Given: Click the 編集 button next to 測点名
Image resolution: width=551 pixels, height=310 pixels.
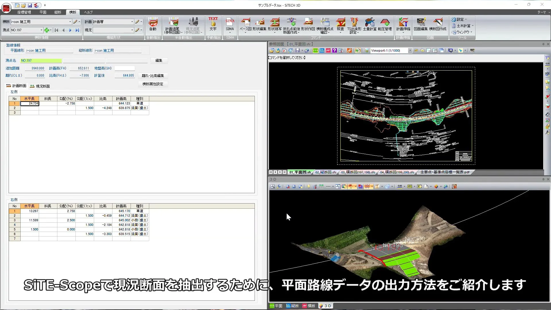Looking at the screenshot, I should coord(159,61).
